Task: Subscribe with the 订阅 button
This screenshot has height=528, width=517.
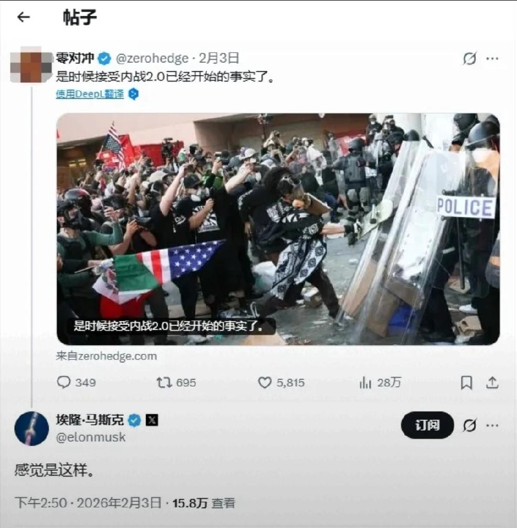Action: 427,425
